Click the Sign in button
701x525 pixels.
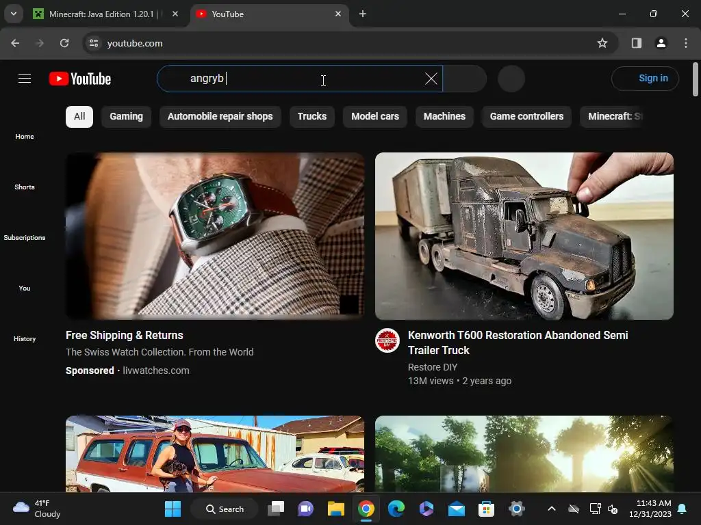click(645, 79)
